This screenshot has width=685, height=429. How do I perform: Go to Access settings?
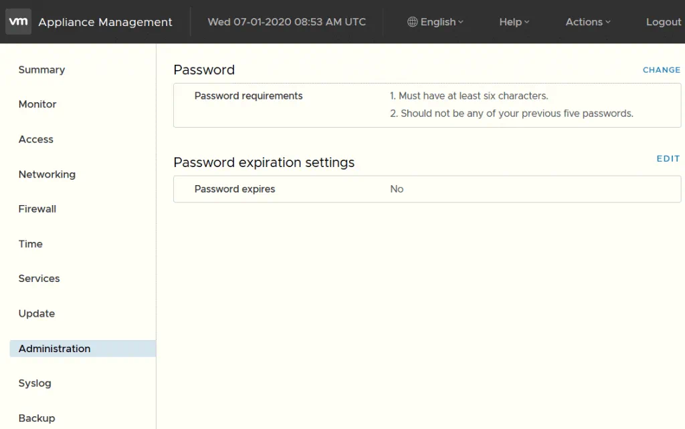click(x=35, y=139)
